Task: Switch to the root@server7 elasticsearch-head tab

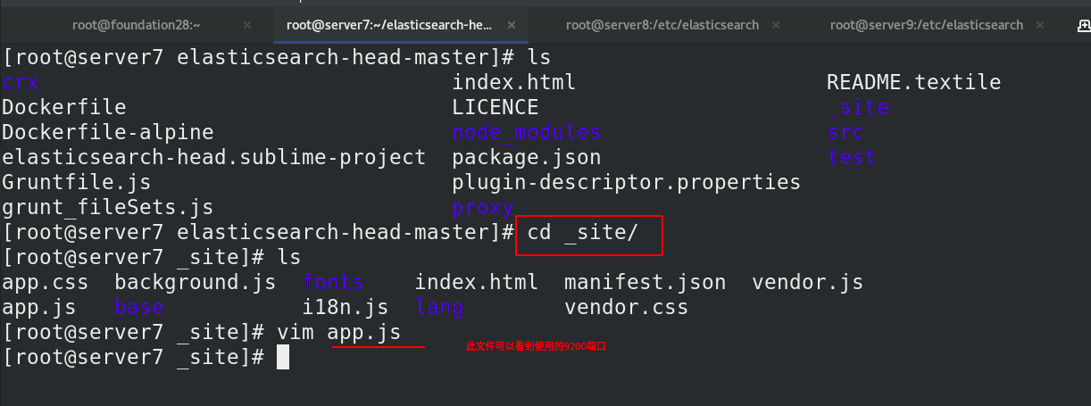Action: pyautogui.click(x=390, y=25)
